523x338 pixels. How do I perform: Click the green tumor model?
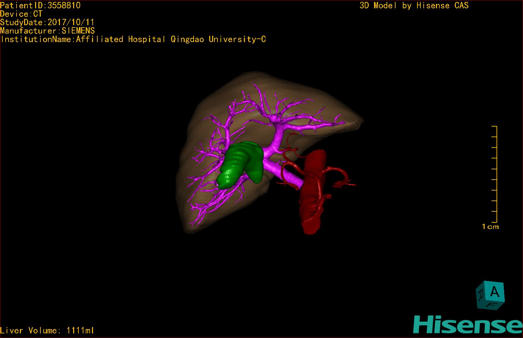pyautogui.click(x=240, y=165)
